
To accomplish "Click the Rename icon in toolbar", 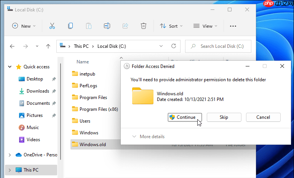I will coord(107,26).
